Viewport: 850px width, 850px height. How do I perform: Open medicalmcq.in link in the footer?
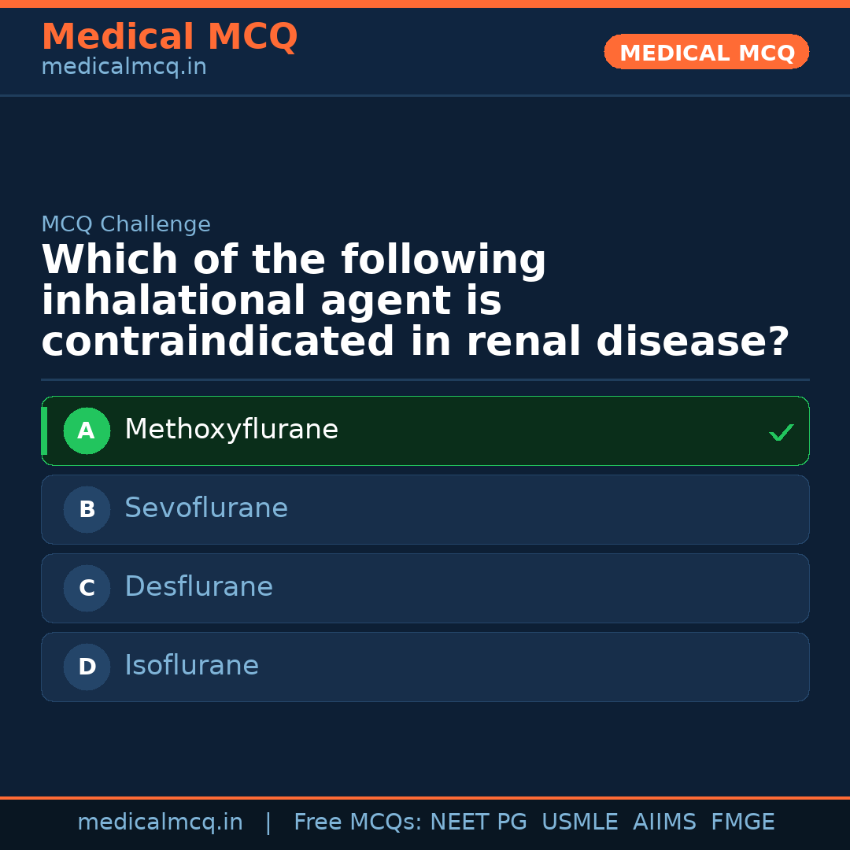[160, 822]
